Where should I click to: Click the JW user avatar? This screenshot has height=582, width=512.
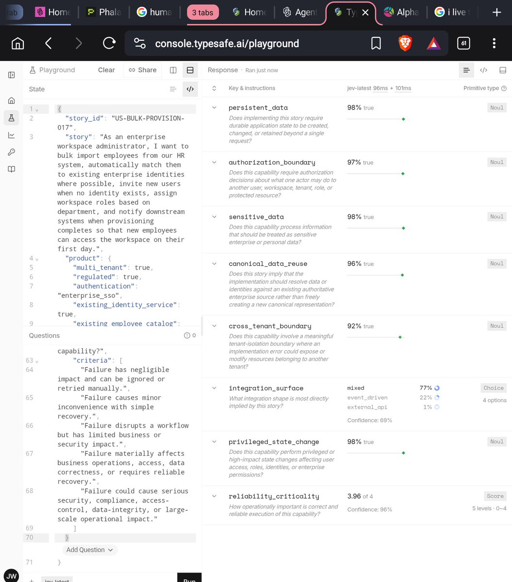tap(12, 576)
